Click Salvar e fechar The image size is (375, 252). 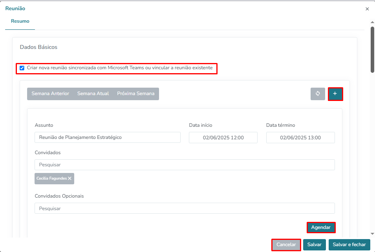coord(349,245)
